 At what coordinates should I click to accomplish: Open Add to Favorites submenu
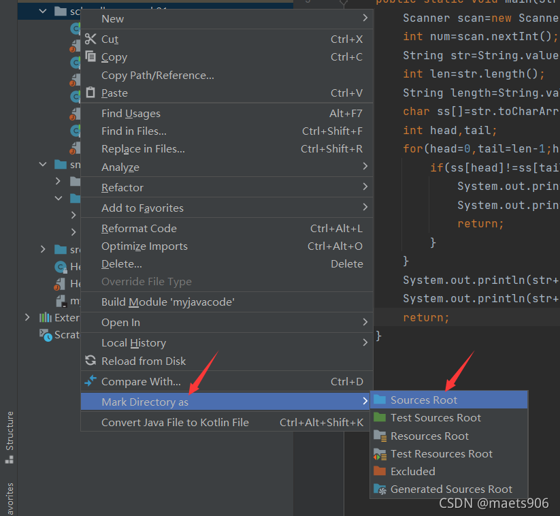click(227, 208)
